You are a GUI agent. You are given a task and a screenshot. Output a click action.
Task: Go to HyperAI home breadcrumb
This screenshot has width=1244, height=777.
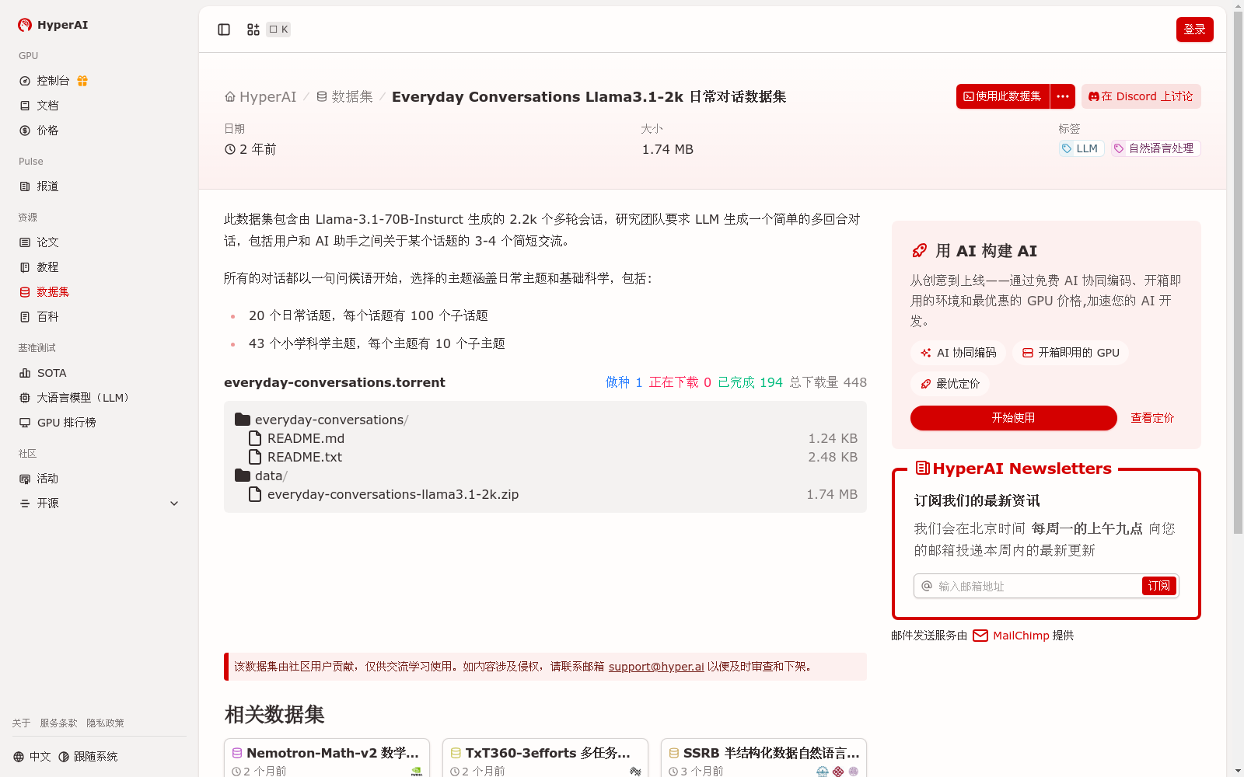point(260,97)
